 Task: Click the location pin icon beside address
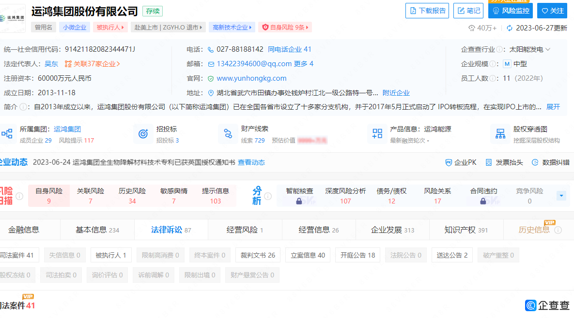click(x=211, y=93)
